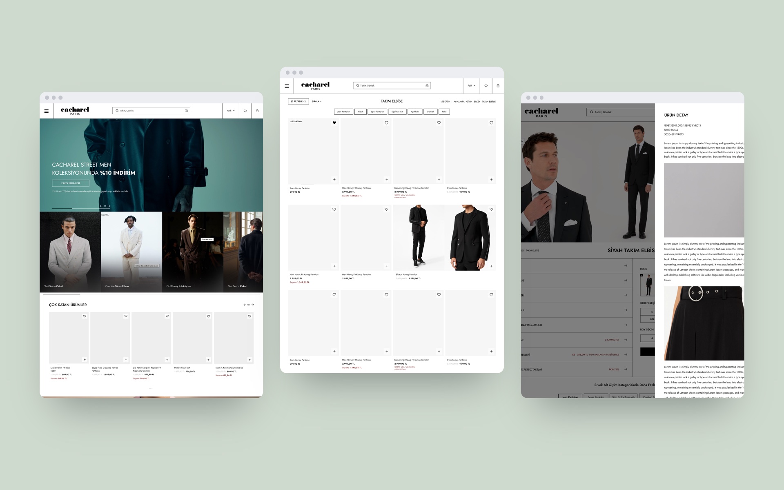Open Fatih location dropdown in left homepage window
Viewport: 784px width, 490px height.
coord(231,111)
